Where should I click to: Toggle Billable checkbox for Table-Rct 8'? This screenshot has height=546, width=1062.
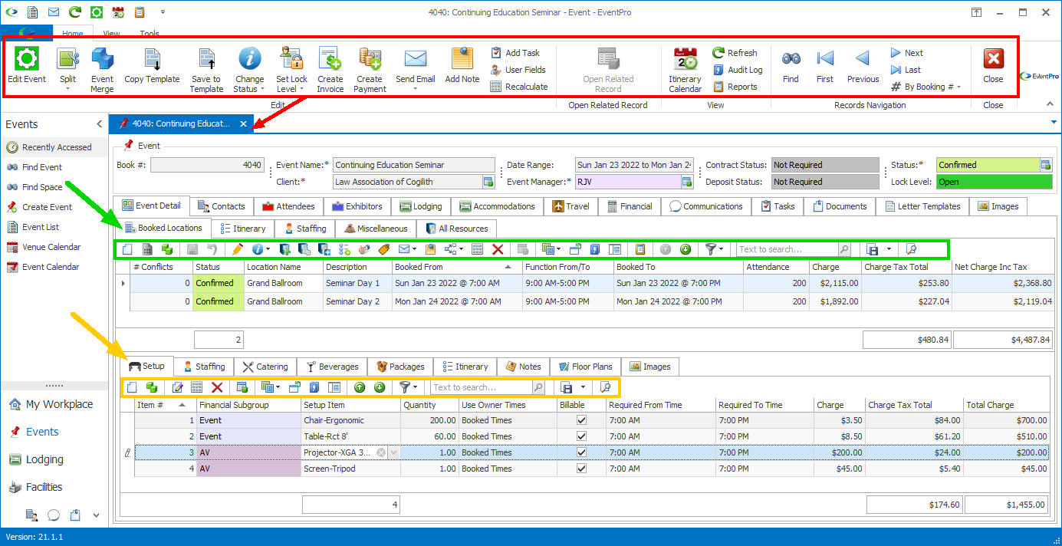[581, 436]
